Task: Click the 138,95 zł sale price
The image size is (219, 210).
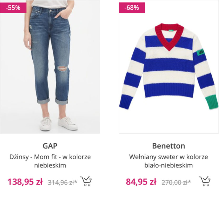Action: click(25, 182)
